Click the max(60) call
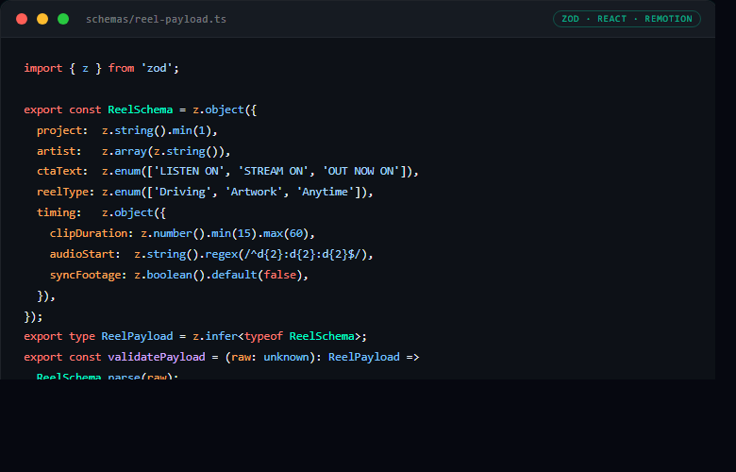The height and width of the screenshot is (472, 736). click(x=286, y=233)
